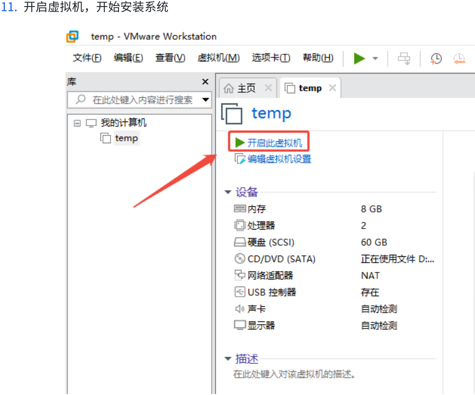Click the 显示器 display monitor icon
Viewport: 475px width, 395px height.
(x=240, y=325)
